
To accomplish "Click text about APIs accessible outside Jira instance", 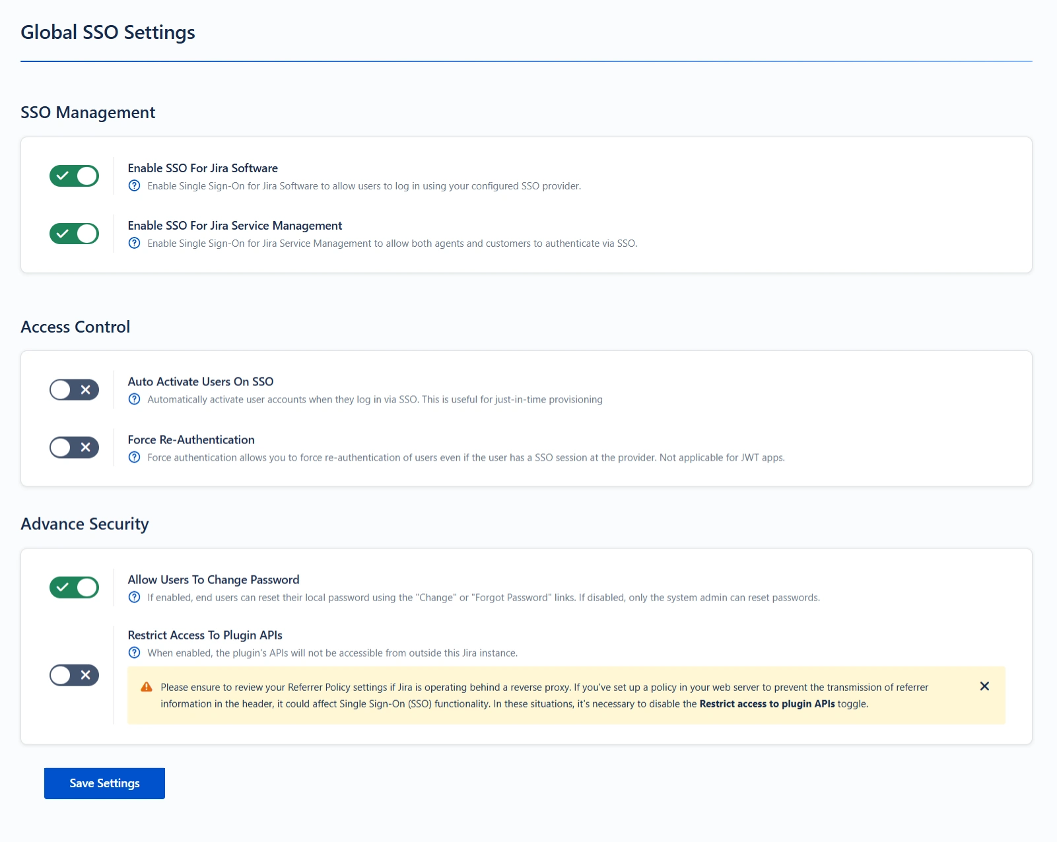I will tap(332, 653).
